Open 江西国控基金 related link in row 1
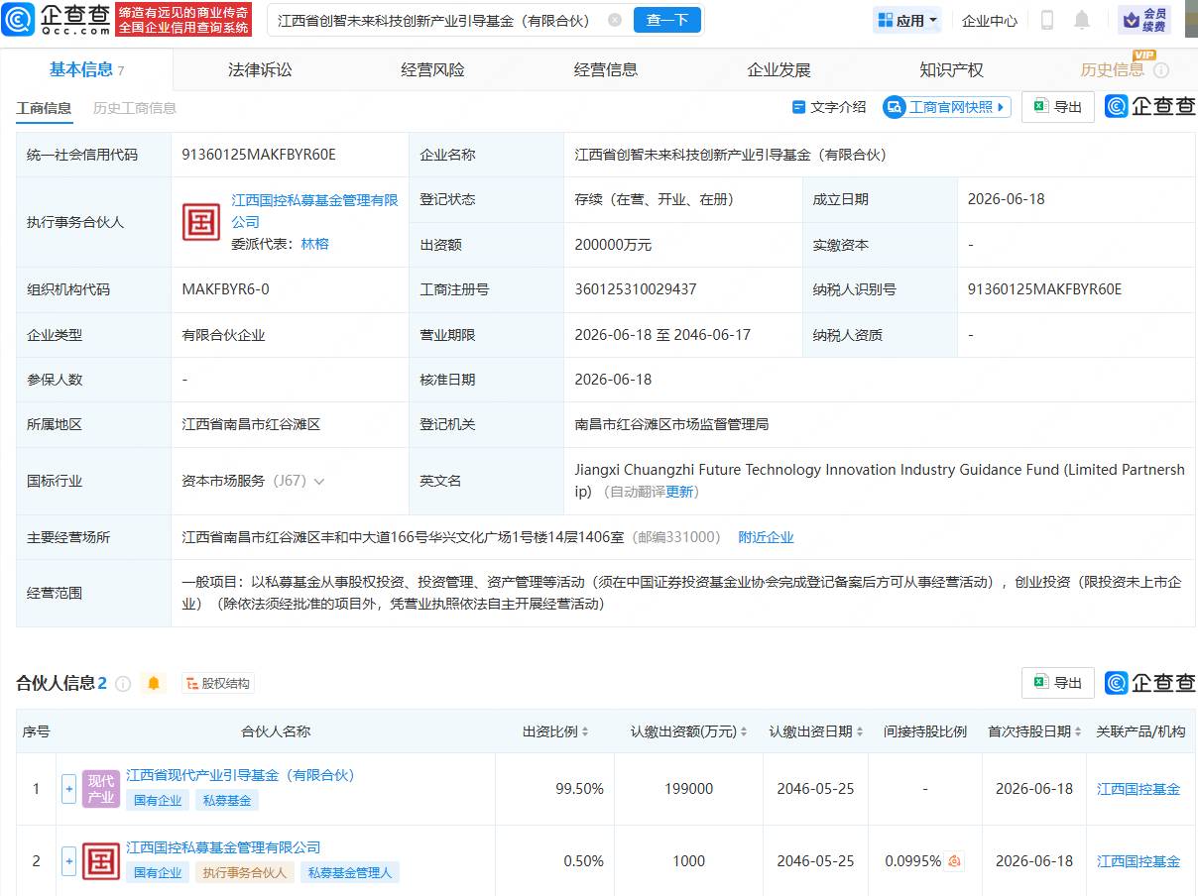This screenshot has height=896, width=1198. 1138,789
